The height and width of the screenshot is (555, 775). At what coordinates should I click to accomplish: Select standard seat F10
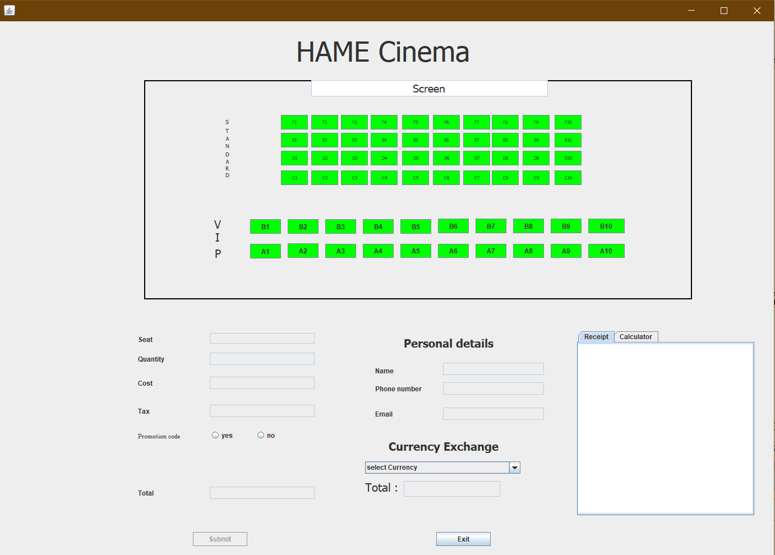pyautogui.click(x=568, y=122)
